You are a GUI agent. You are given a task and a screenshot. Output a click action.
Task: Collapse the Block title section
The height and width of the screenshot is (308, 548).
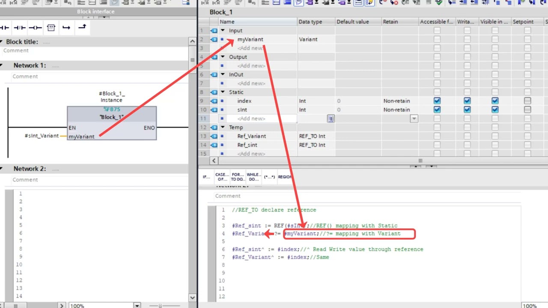[1, 42]
